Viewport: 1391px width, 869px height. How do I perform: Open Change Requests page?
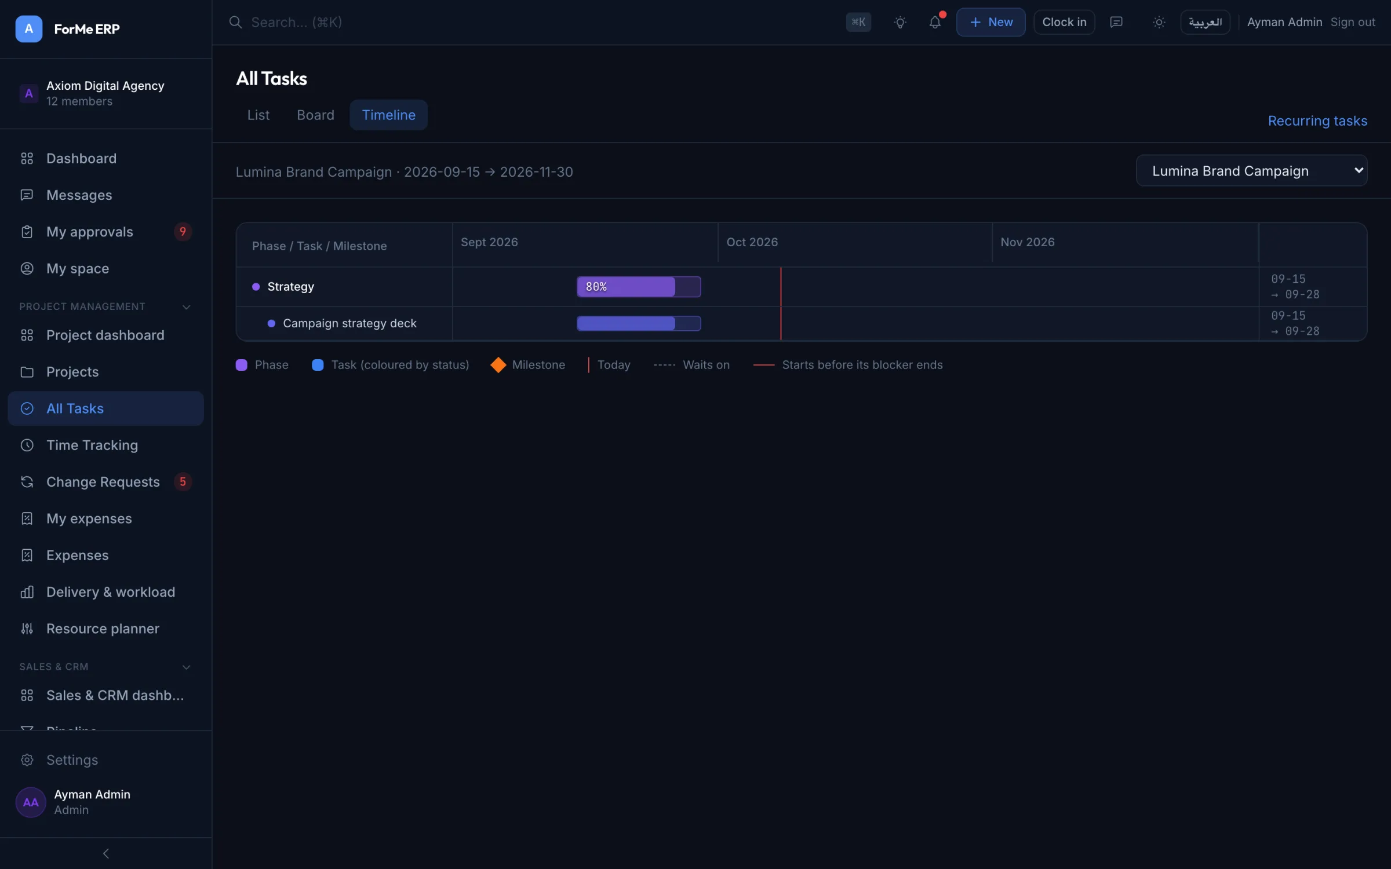point(105,481)
